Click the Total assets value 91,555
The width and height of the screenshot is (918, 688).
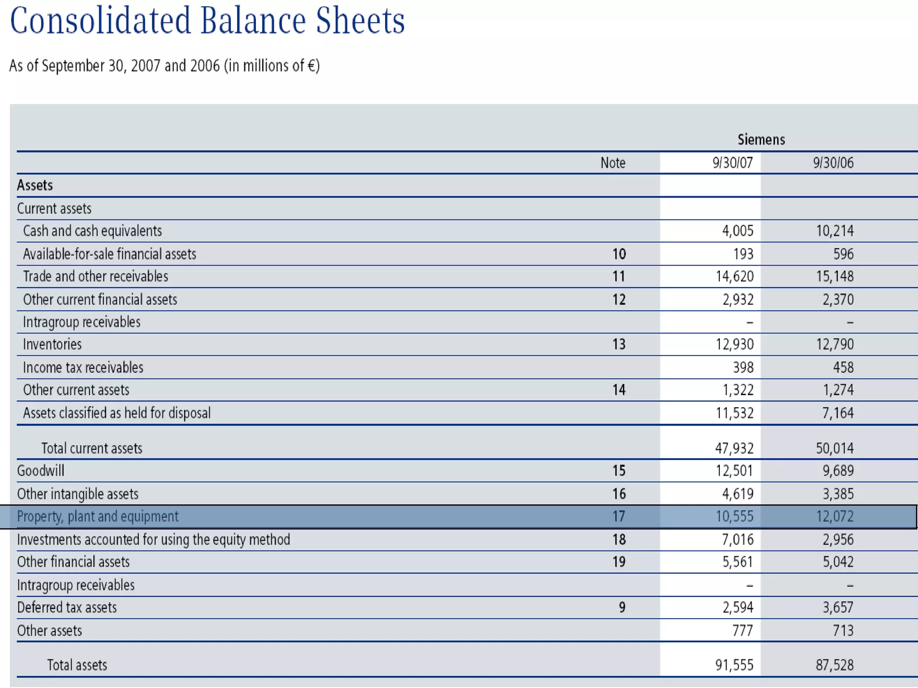tap(734, 665)
